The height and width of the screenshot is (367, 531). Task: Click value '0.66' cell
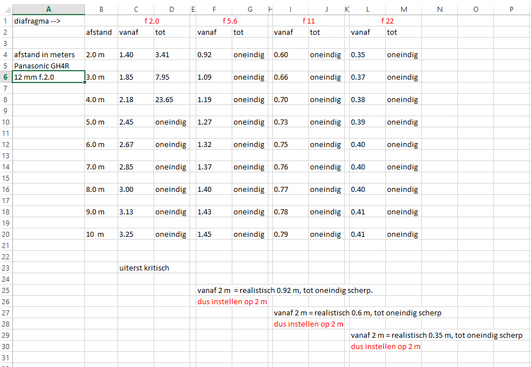click(291, 77)
